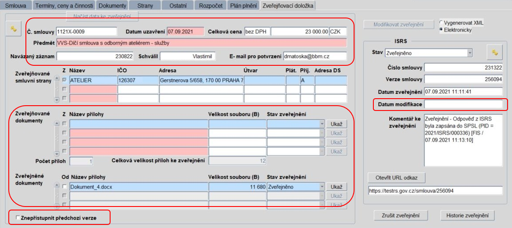Click the bez DPH field

[257, 32]
